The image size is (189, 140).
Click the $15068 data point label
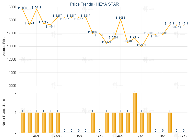(120, 18)
